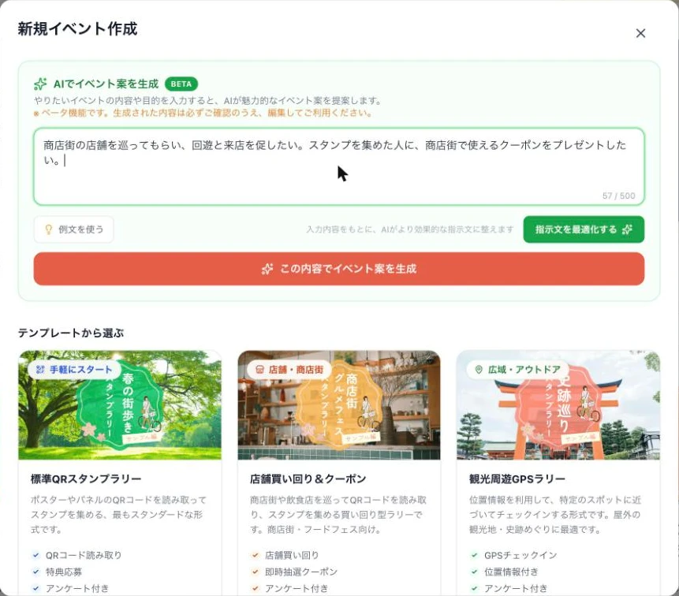
Task: Select the 手軽にスタート tag
Action: point(74,370)
